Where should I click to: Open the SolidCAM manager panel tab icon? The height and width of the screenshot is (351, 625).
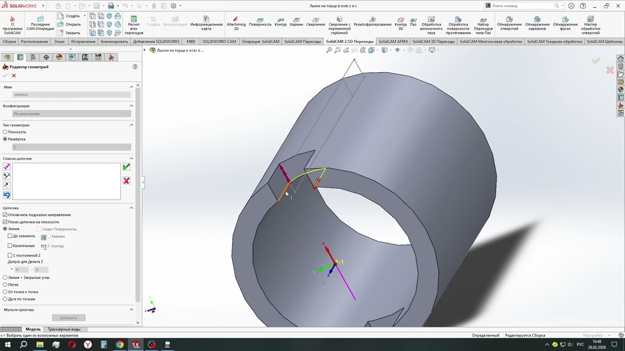pos(111,57)
